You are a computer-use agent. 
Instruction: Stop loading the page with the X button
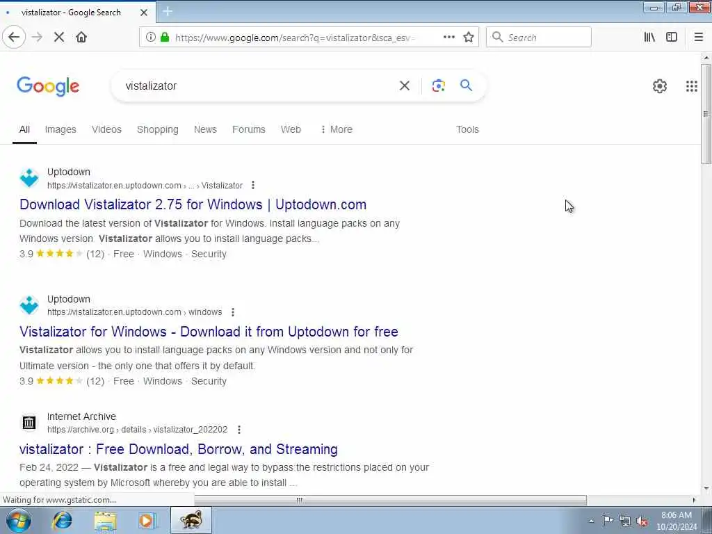click(x=59, y=38)
